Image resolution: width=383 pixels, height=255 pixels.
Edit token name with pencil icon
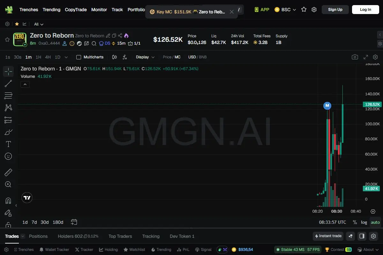click(108, 36)
